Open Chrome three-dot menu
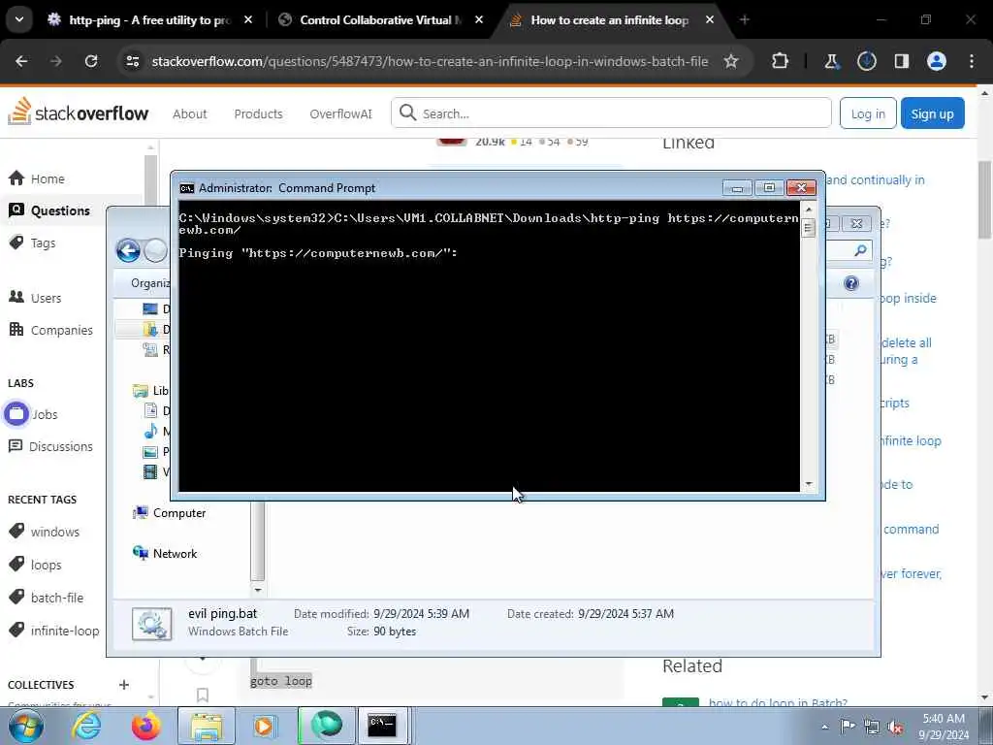The image size is (993, 745). 972,61
